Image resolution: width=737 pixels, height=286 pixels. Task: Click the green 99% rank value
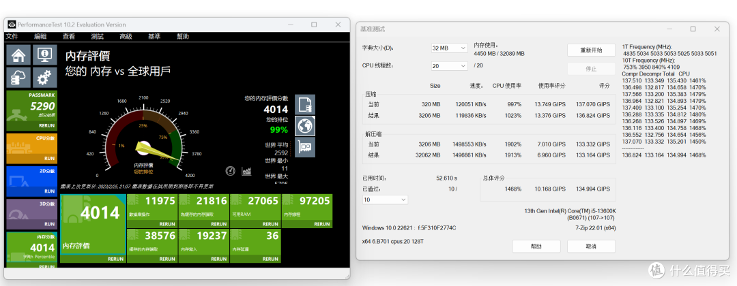[x=278, y=130]
